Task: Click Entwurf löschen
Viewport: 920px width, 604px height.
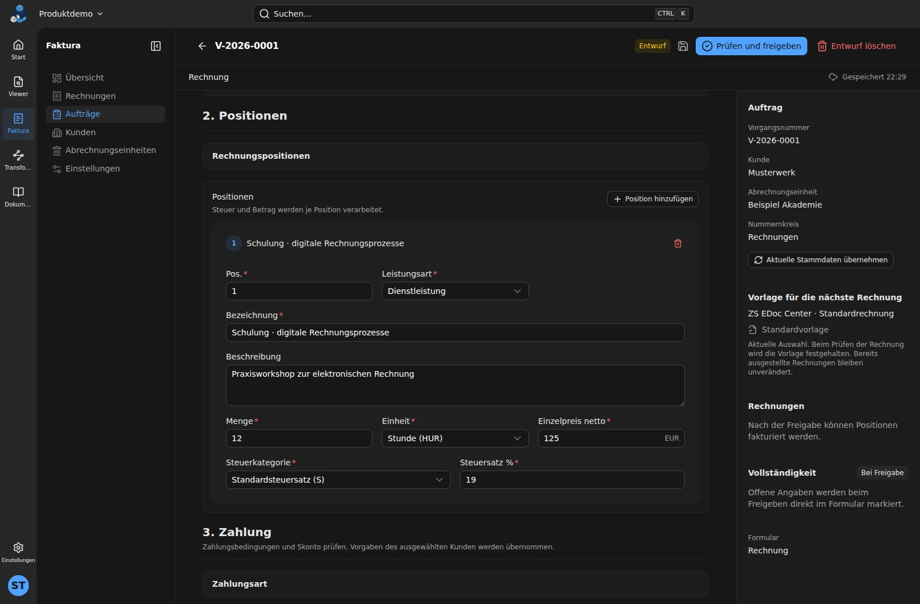Action: 857,46
